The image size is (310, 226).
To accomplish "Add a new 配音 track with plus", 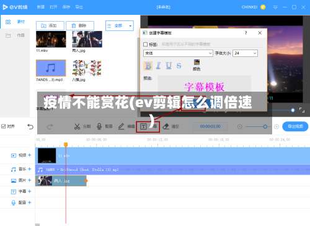I will [x=29, y=202].
